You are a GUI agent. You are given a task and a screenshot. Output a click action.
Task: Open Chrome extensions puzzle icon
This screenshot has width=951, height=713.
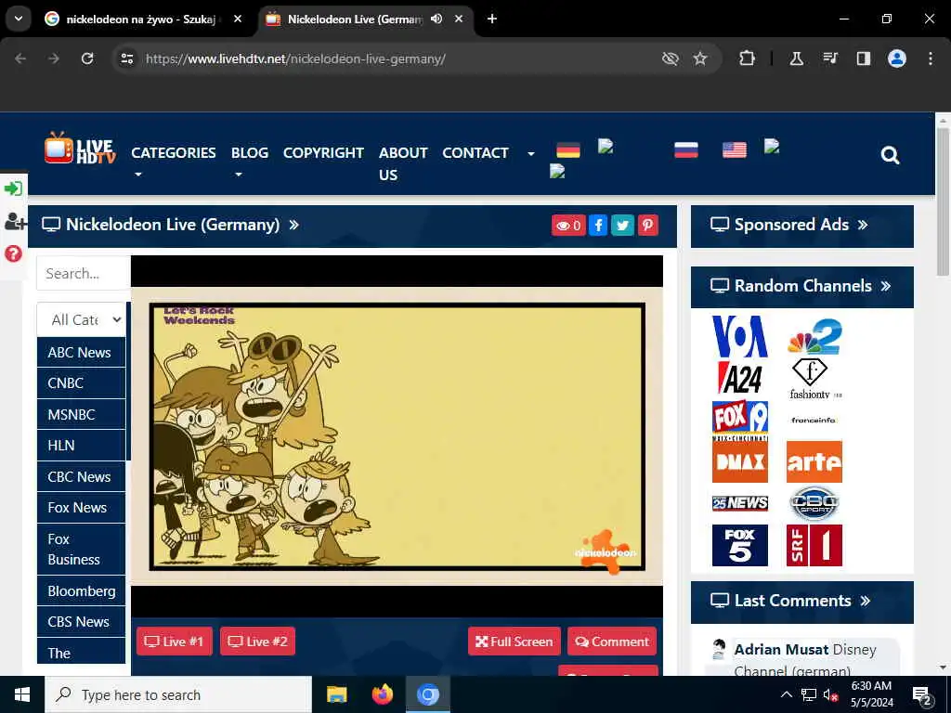point(748,58)
